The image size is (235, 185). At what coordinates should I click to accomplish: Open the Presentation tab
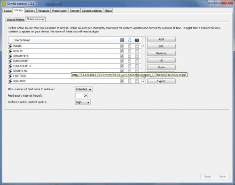tap(60, 11)
